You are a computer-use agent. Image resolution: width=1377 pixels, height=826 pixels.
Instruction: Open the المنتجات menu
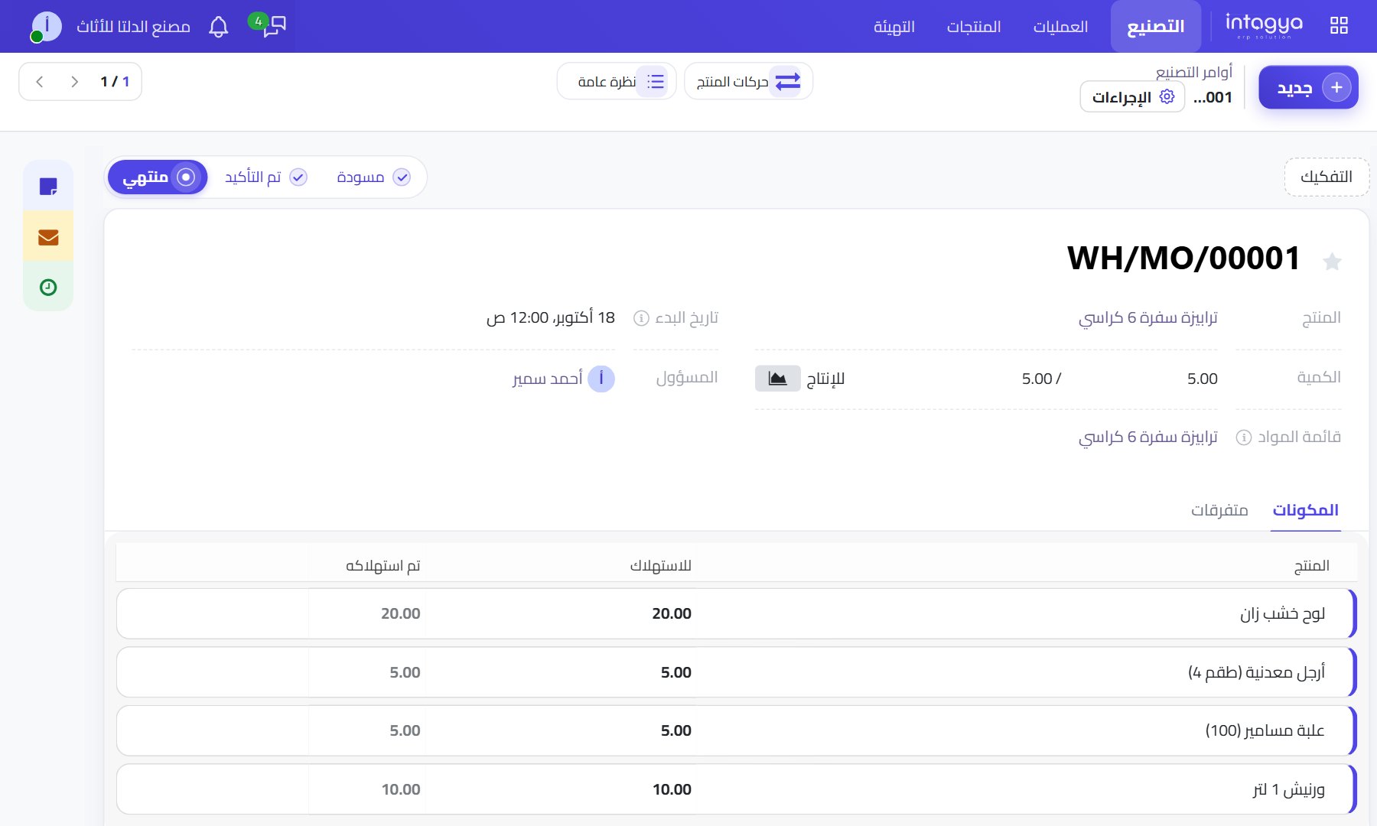pyautogui.click(x=974, y=27)
